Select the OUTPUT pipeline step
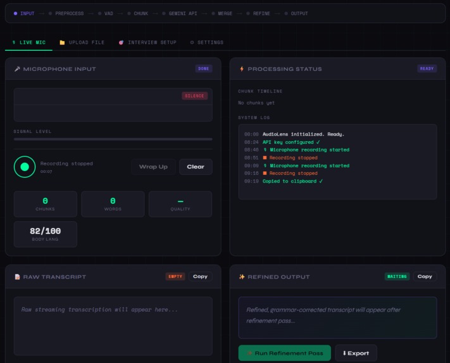 pyautogui.click(x=296, y=13)
